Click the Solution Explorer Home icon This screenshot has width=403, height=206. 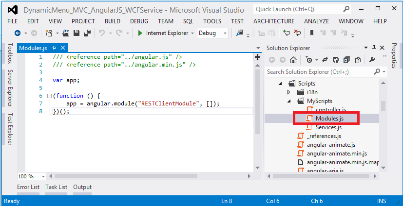click(293, 60)
